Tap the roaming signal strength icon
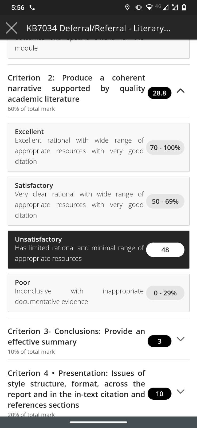The width and height of the screenshot is (197, 428). tap(175, 7)
